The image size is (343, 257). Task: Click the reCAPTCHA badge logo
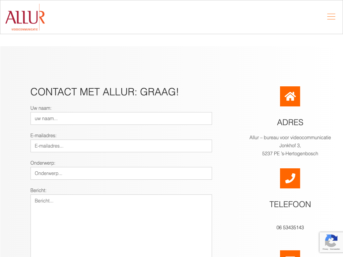click(331, 240)
